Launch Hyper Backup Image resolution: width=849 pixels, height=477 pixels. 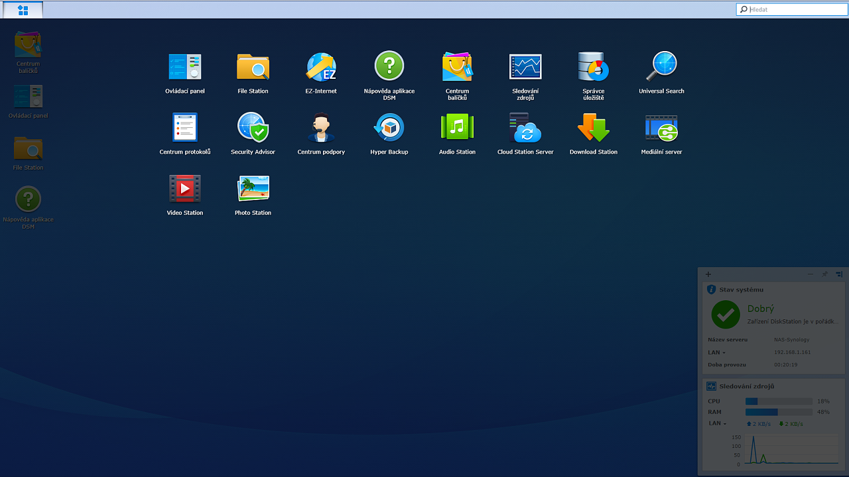click(x=389, y=127)
